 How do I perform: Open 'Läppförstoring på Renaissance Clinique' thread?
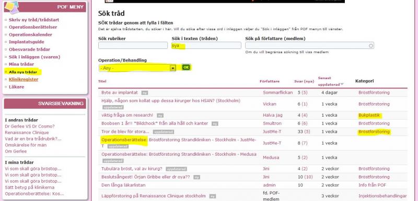tap(154, 196)
